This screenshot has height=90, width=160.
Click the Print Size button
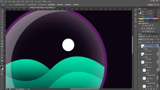[x=76, y=5]
